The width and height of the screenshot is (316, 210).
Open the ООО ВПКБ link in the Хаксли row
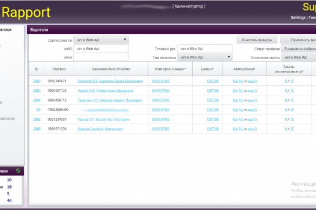[x=161, y=129]
